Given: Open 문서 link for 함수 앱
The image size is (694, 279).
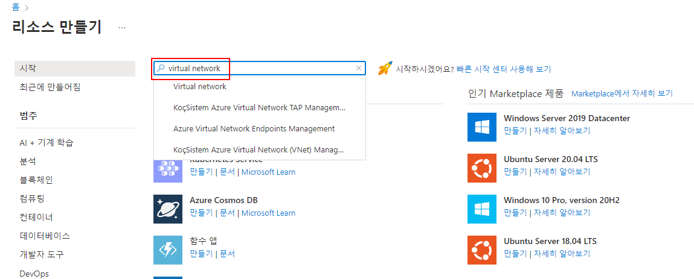Looking at the screenshot, I should coord(228,254).
